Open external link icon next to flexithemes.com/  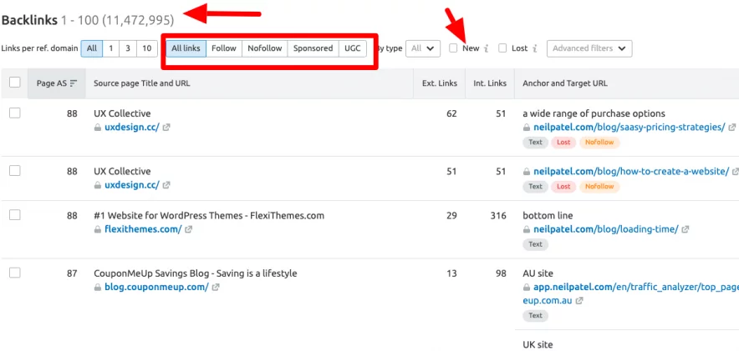[189, 229]
